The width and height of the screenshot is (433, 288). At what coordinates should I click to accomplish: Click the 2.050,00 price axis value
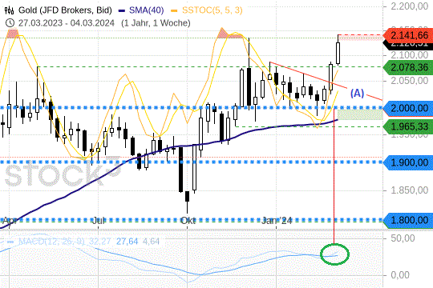pyautogui.click(x=410, y=81)
